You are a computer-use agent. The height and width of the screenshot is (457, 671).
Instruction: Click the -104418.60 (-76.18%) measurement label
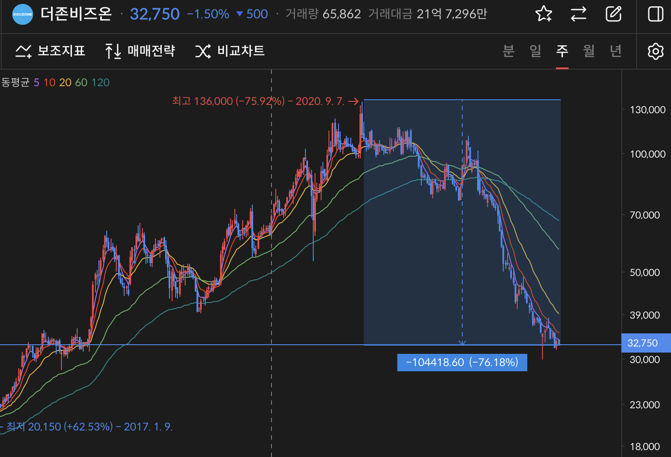pos(462,362)
